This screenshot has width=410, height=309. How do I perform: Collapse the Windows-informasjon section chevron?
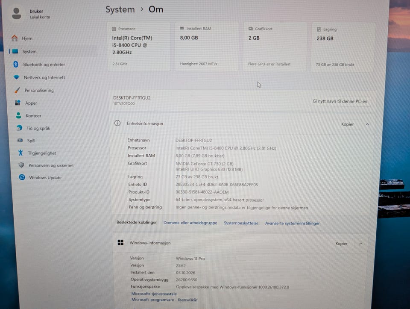360,244
